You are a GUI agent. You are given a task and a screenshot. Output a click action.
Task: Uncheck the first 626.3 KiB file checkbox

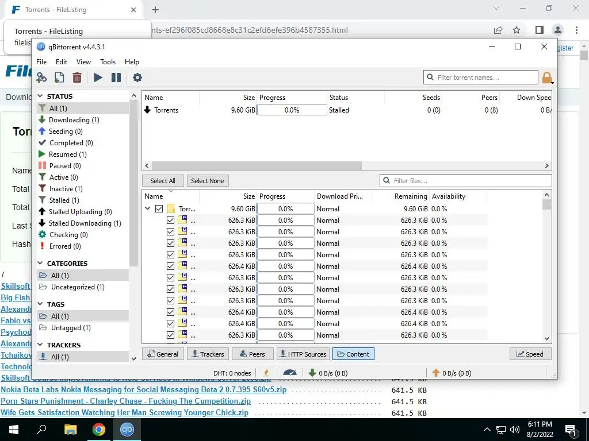pos(170,220)
